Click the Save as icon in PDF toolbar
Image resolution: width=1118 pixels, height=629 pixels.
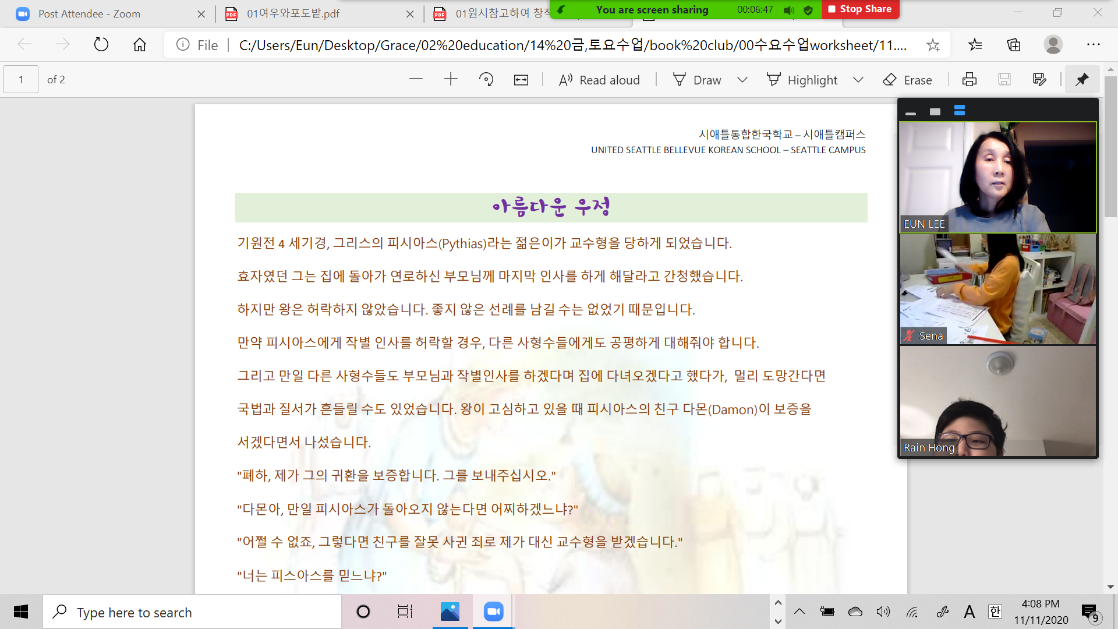[1039, 80]
